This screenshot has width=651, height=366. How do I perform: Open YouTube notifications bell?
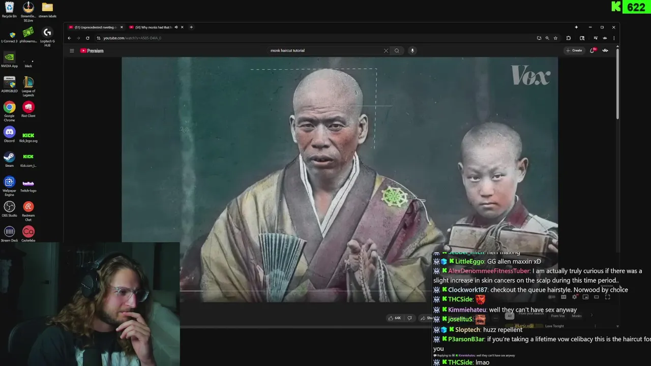(593, 50)
